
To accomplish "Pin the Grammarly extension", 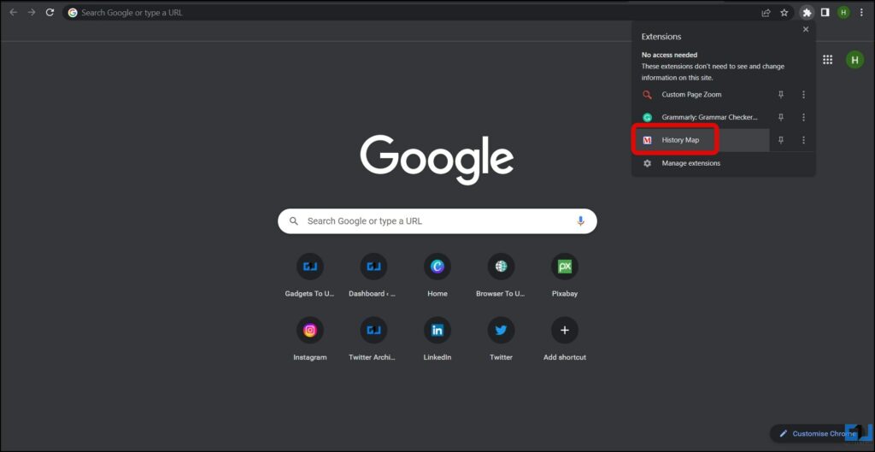I will 781,117.
